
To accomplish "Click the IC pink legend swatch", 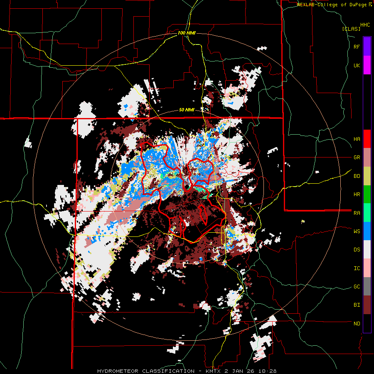I will 367,268.
